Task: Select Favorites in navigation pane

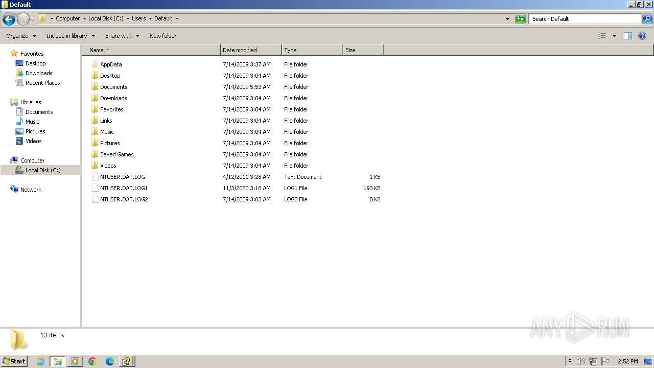Action: coord(32,54)
